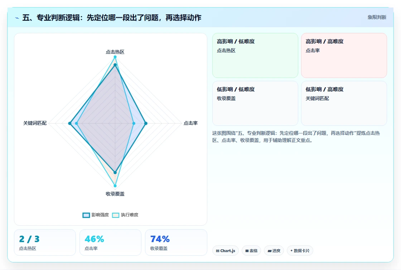Click the 表格 tag
The width and height of the screenshot is (401, 270).
pyautogui.click(x=251, y=251)
